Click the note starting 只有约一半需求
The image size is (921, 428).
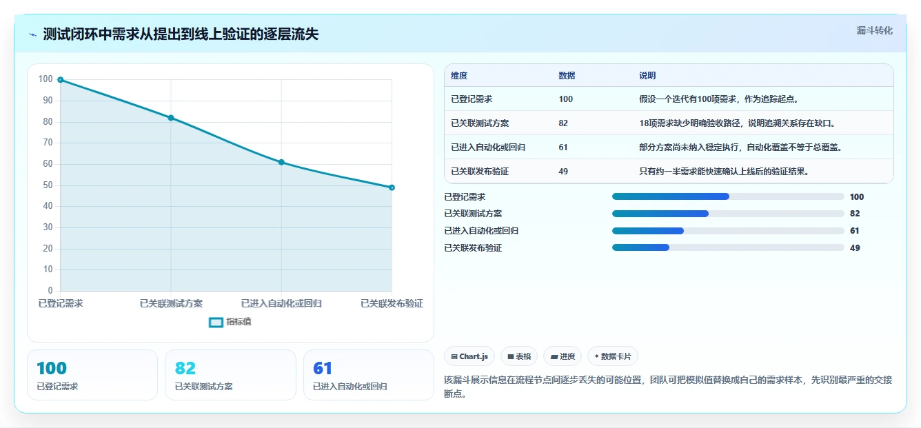click(x=724, y=172)
